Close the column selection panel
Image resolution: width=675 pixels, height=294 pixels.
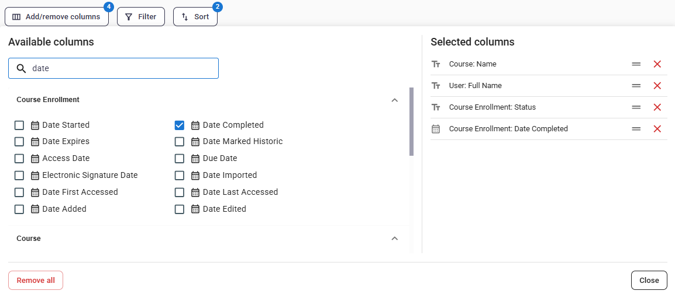[649, 280]
